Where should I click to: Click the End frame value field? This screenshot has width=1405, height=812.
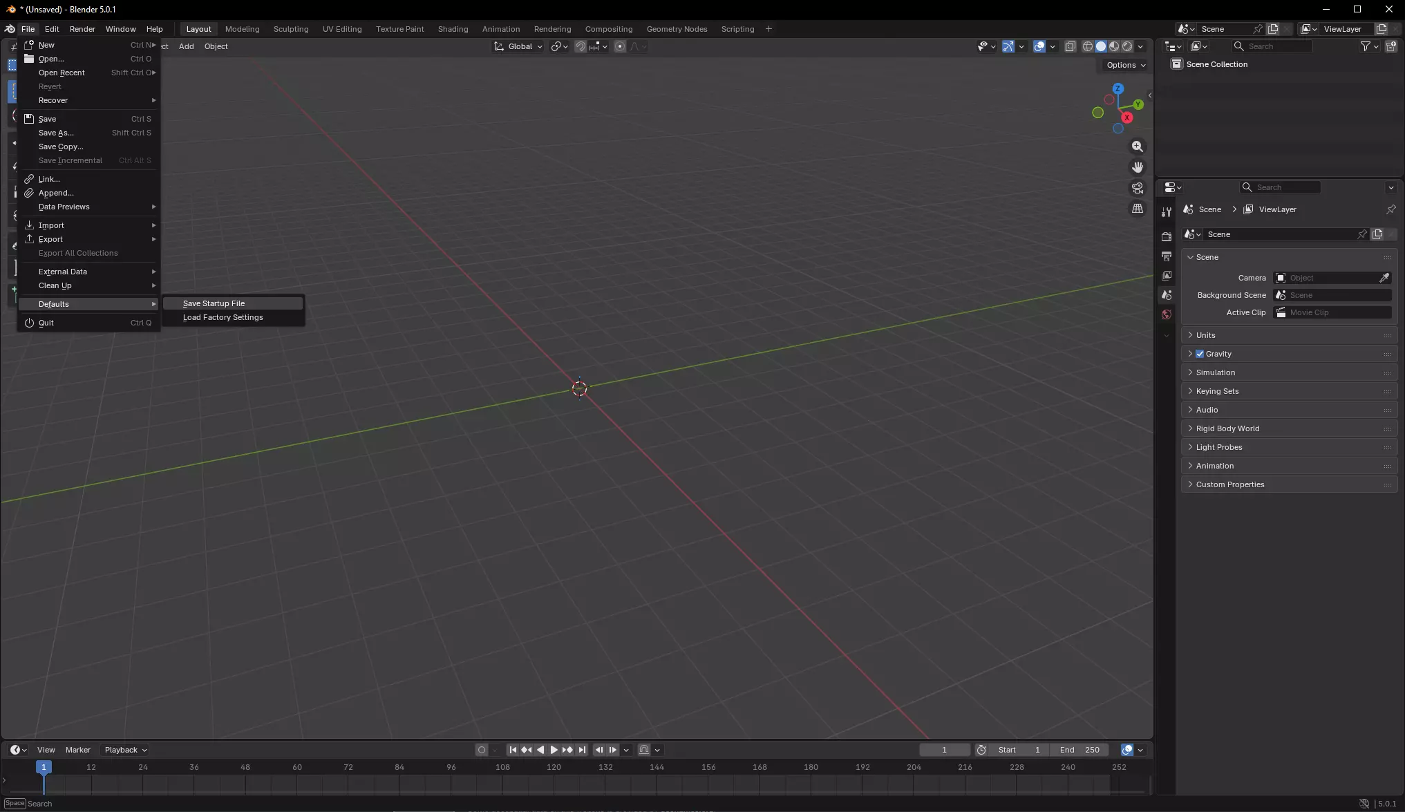click(1079, 750)
